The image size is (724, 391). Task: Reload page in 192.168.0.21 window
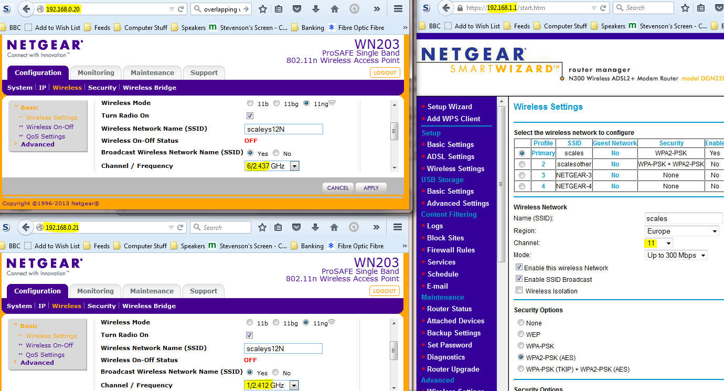180,227
